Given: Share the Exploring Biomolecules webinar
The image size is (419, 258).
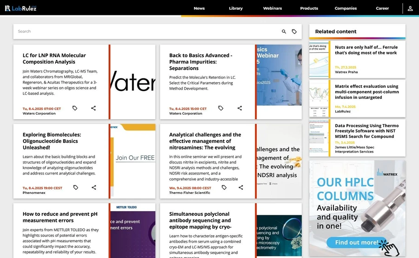Looking at the screenshot, I should coord(94,187).
